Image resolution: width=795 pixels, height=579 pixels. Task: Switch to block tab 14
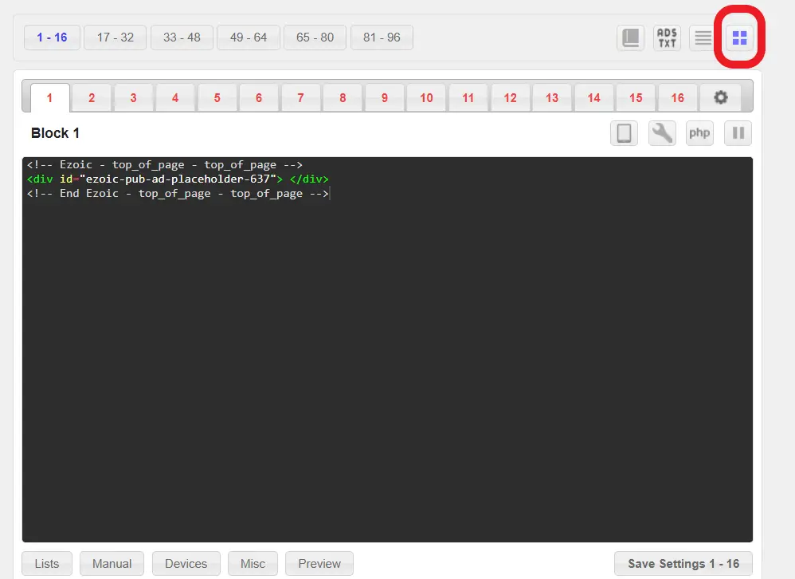click(593, 98)
